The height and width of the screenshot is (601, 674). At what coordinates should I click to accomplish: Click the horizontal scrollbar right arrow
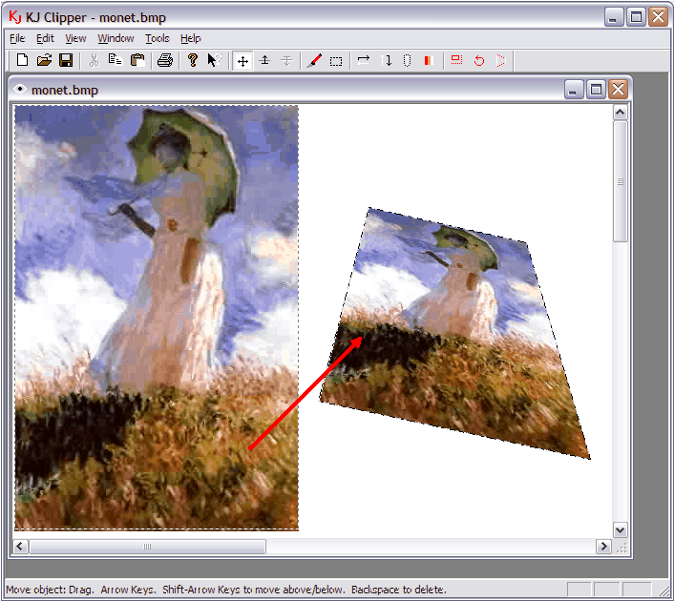[604, 547]
